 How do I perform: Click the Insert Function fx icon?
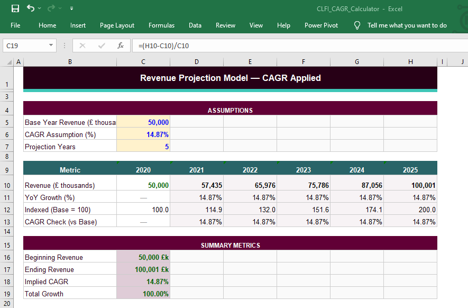121,46
